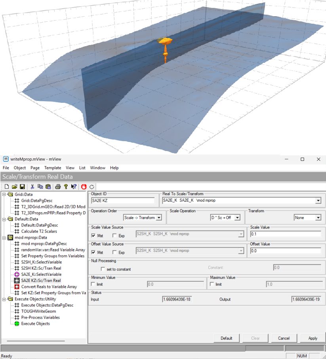Image resolution: width=326 pixels, height=359 pixels.
Task: Select Set Property Groups from Variables tree item
Action: (53, 256)
